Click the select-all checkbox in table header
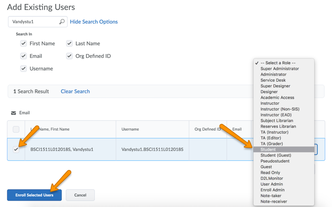Image resolution: width=332 pixels, height=207 pixels. click(16, 129)
